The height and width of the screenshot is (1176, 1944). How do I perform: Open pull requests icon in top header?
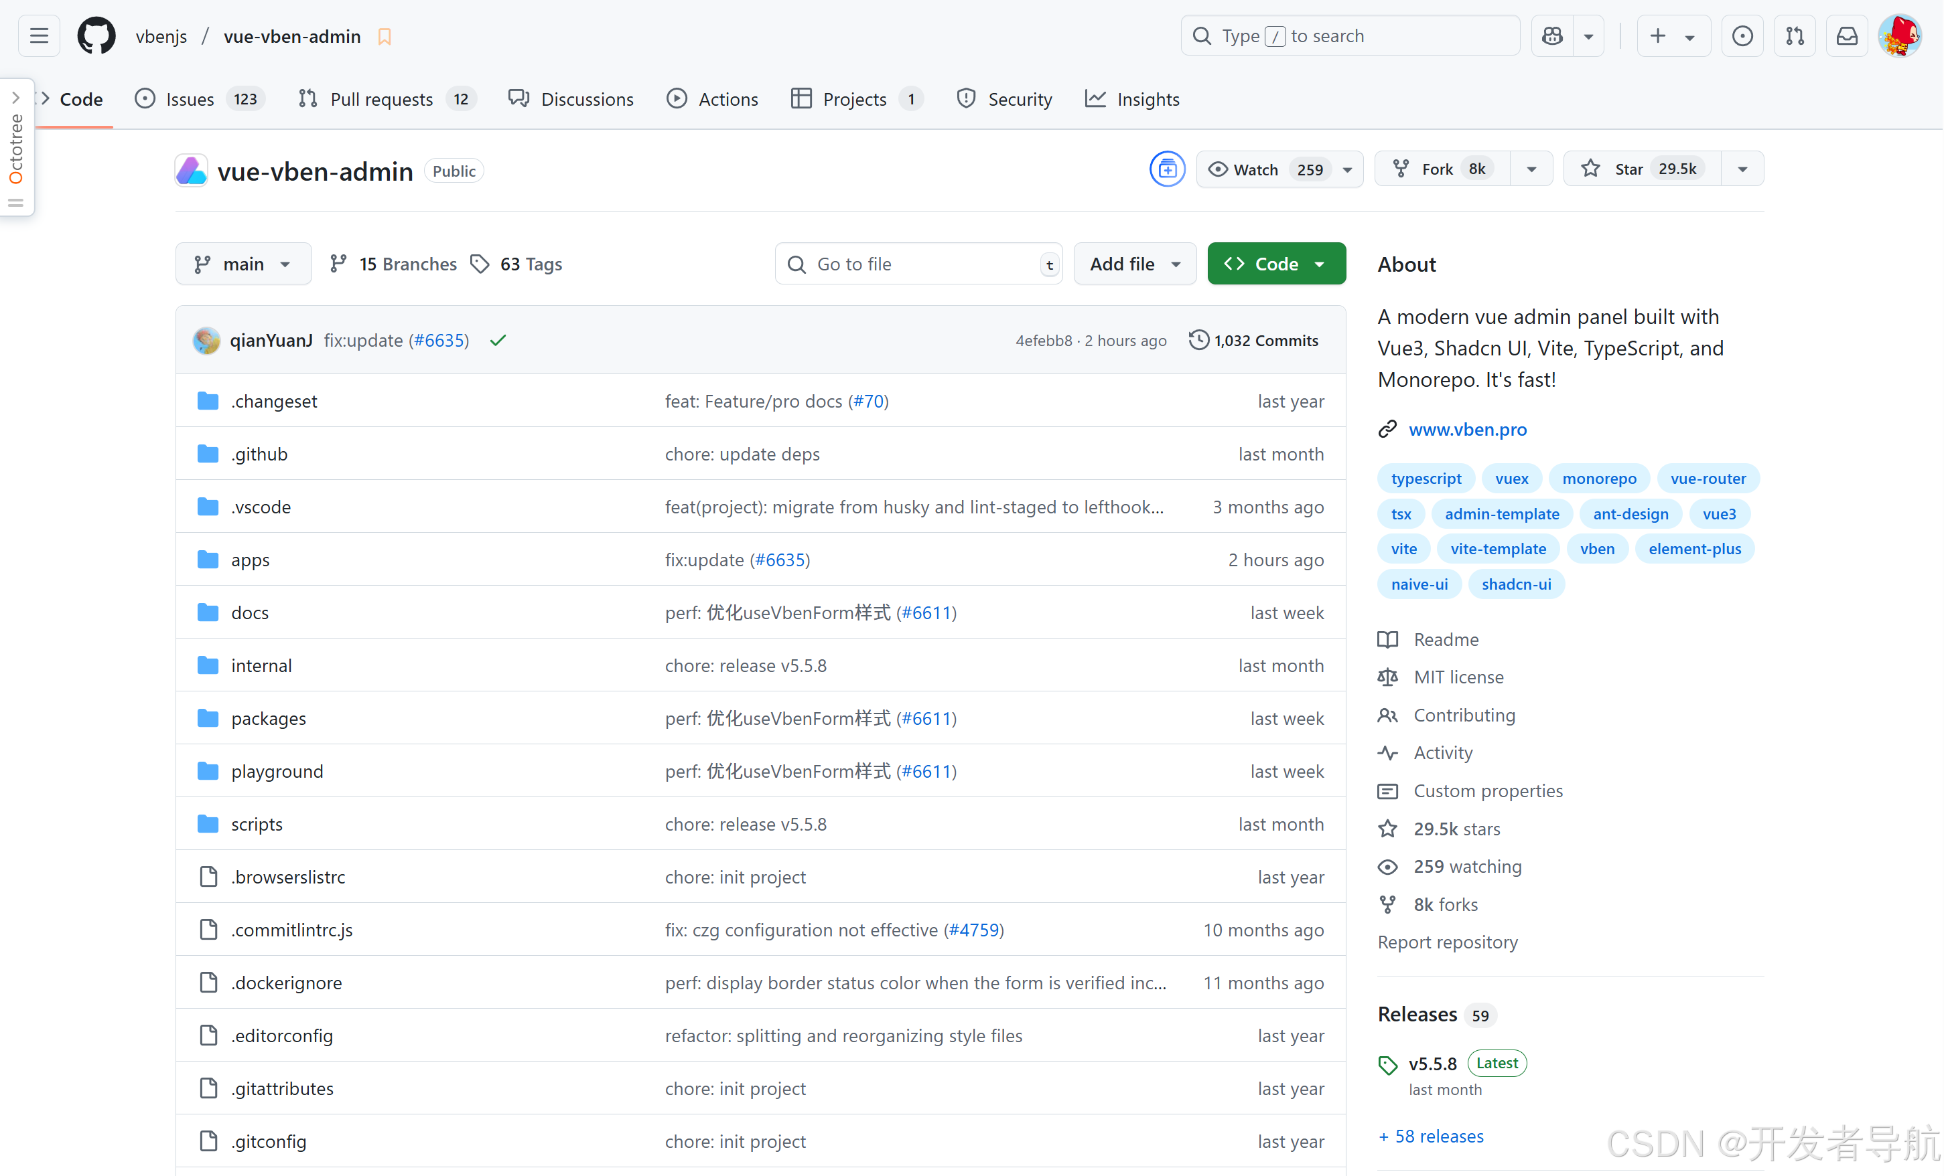pos(1795,36)
